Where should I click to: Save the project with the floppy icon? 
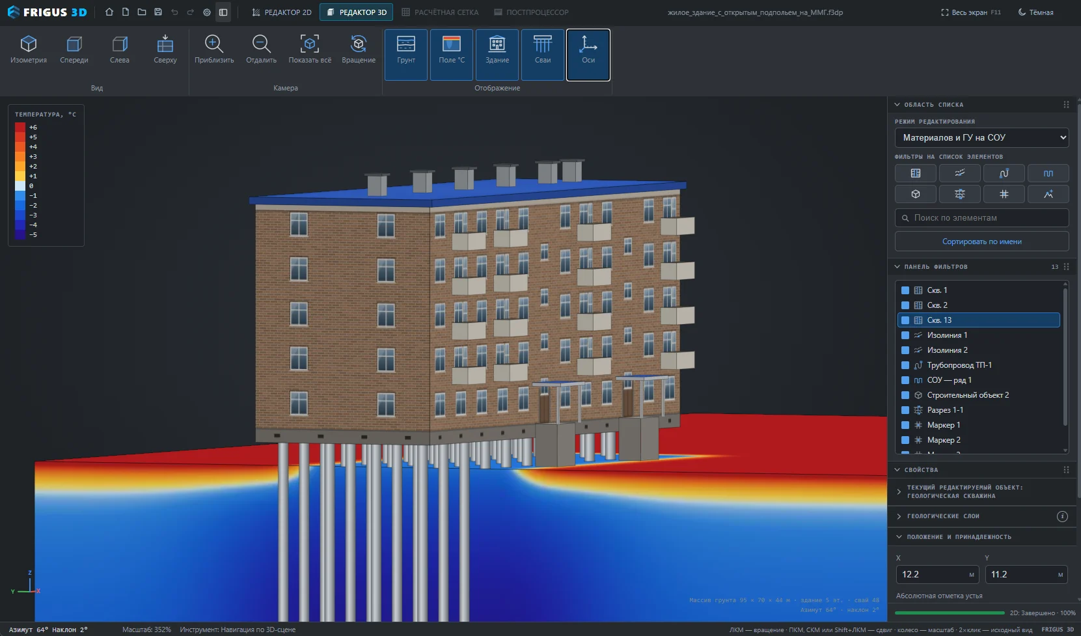(158, 12)
